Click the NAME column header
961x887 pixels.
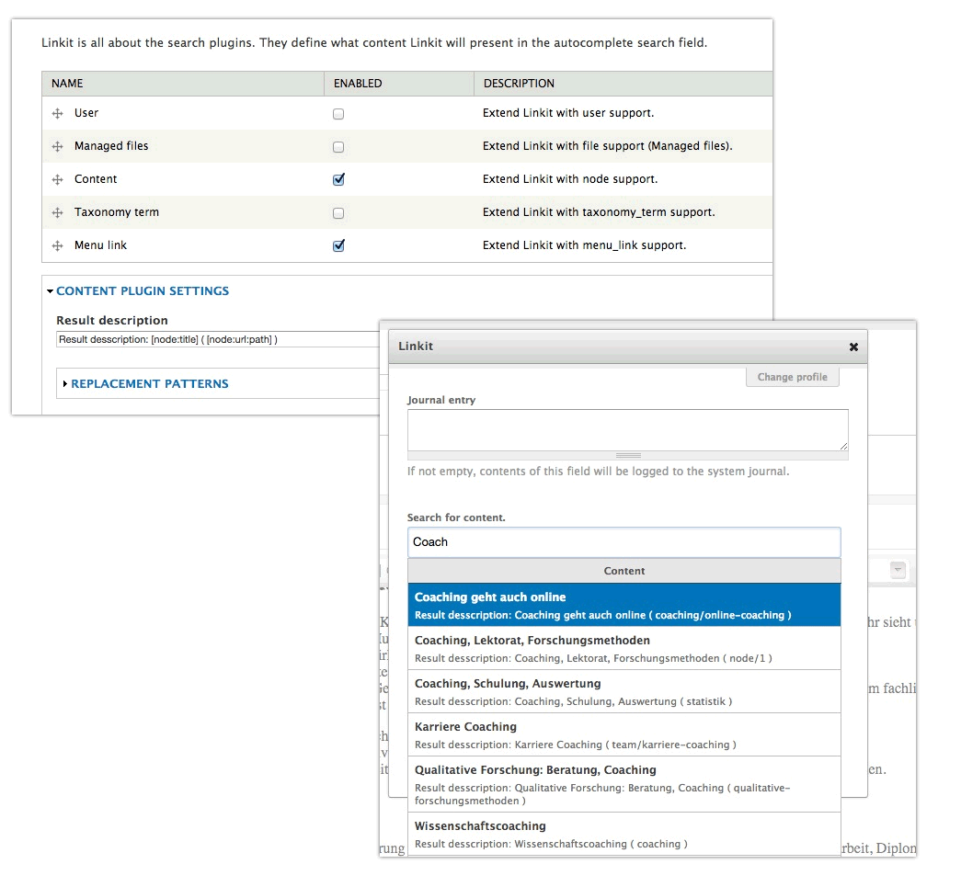click(183, 84)
